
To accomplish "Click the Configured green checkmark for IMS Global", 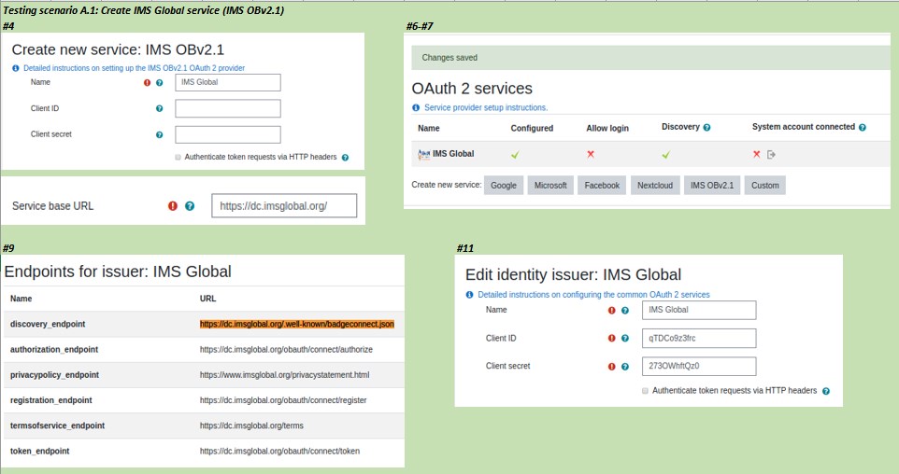I will pos(515,155).
